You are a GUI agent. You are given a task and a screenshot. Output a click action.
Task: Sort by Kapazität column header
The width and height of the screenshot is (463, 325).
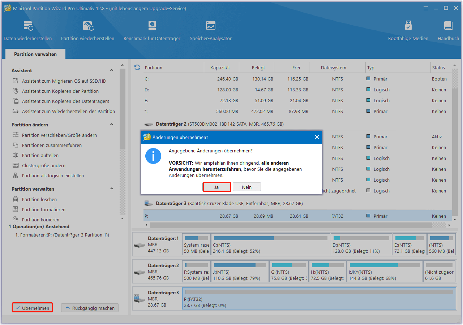click(x=222, y=68)
